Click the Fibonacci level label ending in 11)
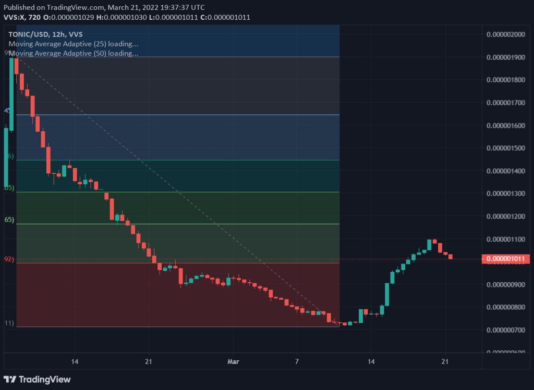 (9, 323)
